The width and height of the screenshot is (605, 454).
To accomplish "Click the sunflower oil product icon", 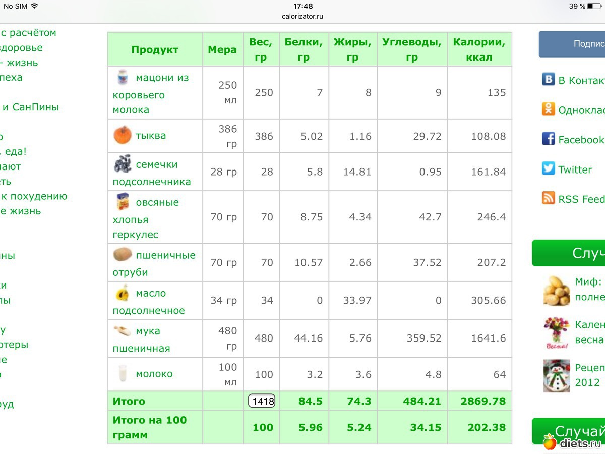I will pos(122,293).
